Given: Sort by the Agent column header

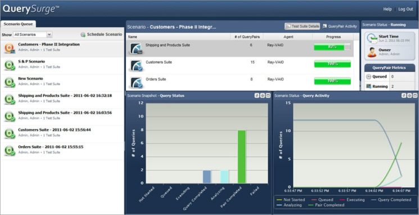Looking at the screenshot, I should (289, 37).
